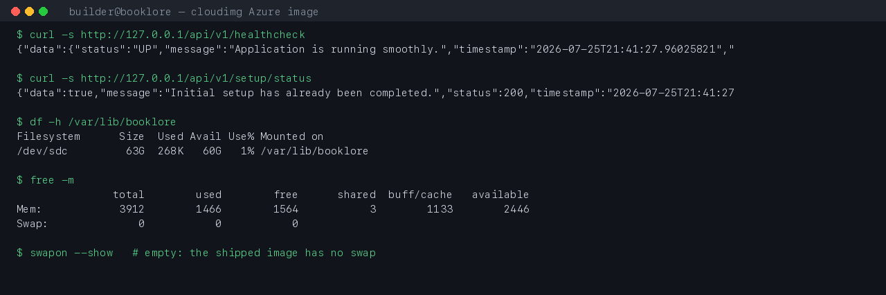Click the 'total' column header

coord(129,195)
